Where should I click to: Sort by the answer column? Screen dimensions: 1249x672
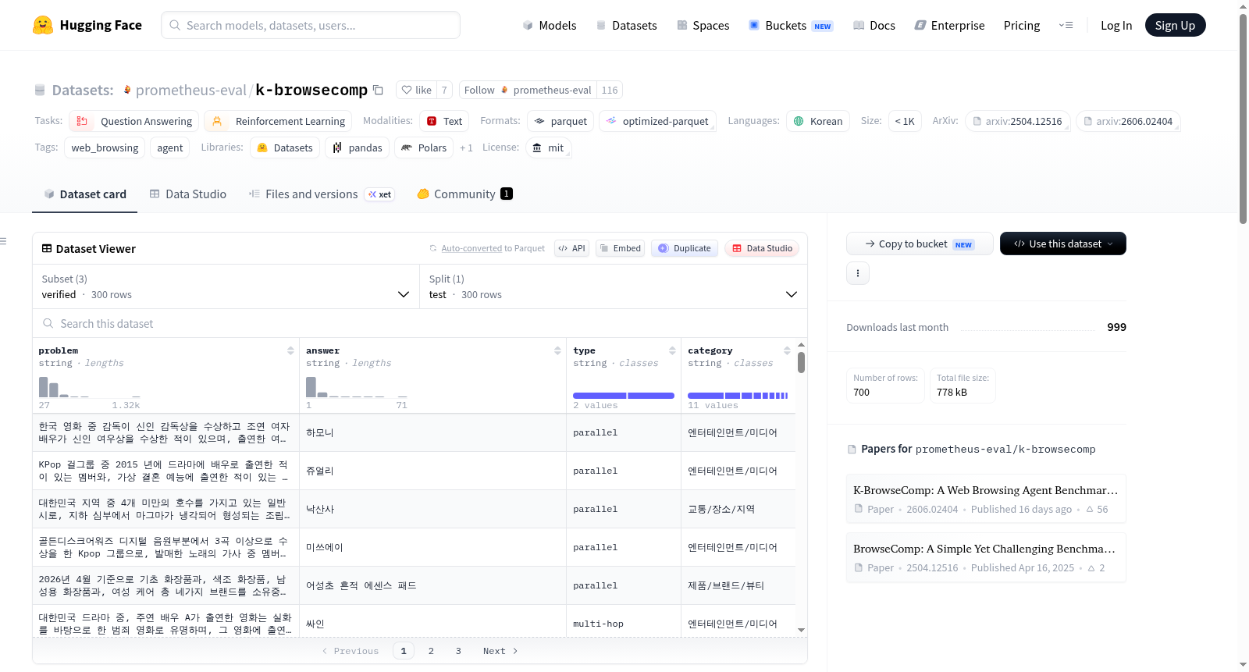557,350
